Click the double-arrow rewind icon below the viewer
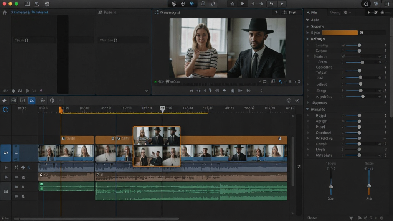This screenshot has width=393, height=221. tap(198, 91)
